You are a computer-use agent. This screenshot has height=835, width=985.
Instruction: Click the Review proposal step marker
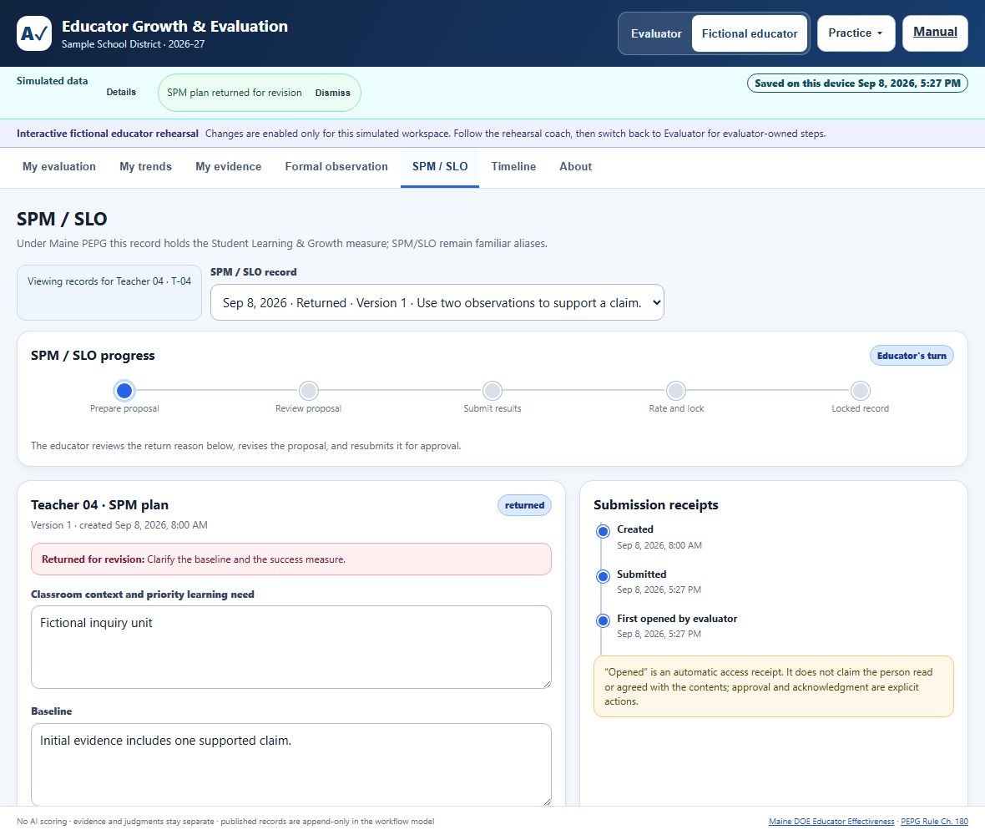(309, 391)
